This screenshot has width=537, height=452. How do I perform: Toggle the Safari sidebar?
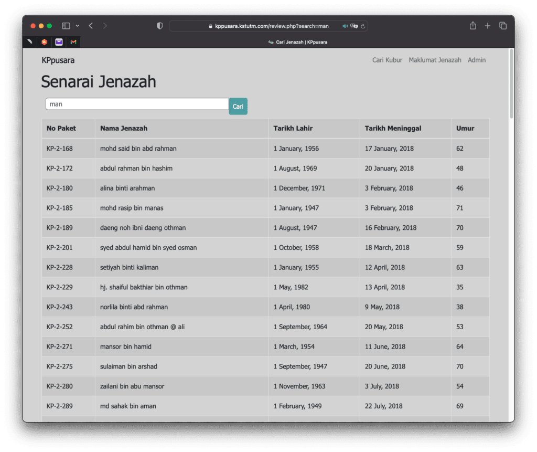(66, 26)
